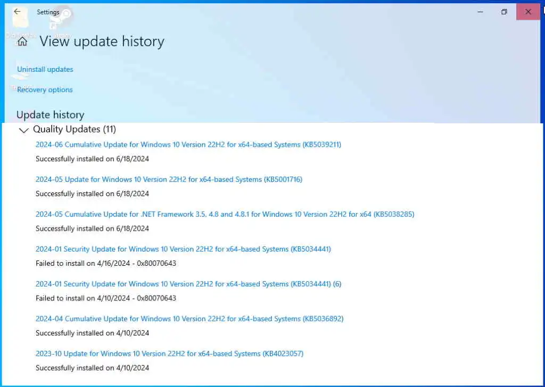The height and width of the screenshot is (387, 545).
Task: Open the Recovery options link
Action: [45, 90]
